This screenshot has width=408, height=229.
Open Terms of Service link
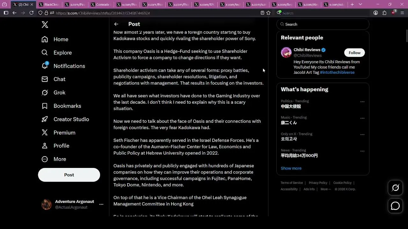click(292, 183)
